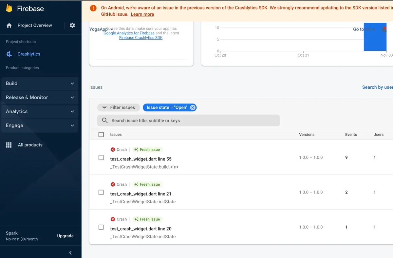Viewport: 393px width, 258px height.
Task: Click the Fresh issue badge on line 55 row
Action: (147, 149)
